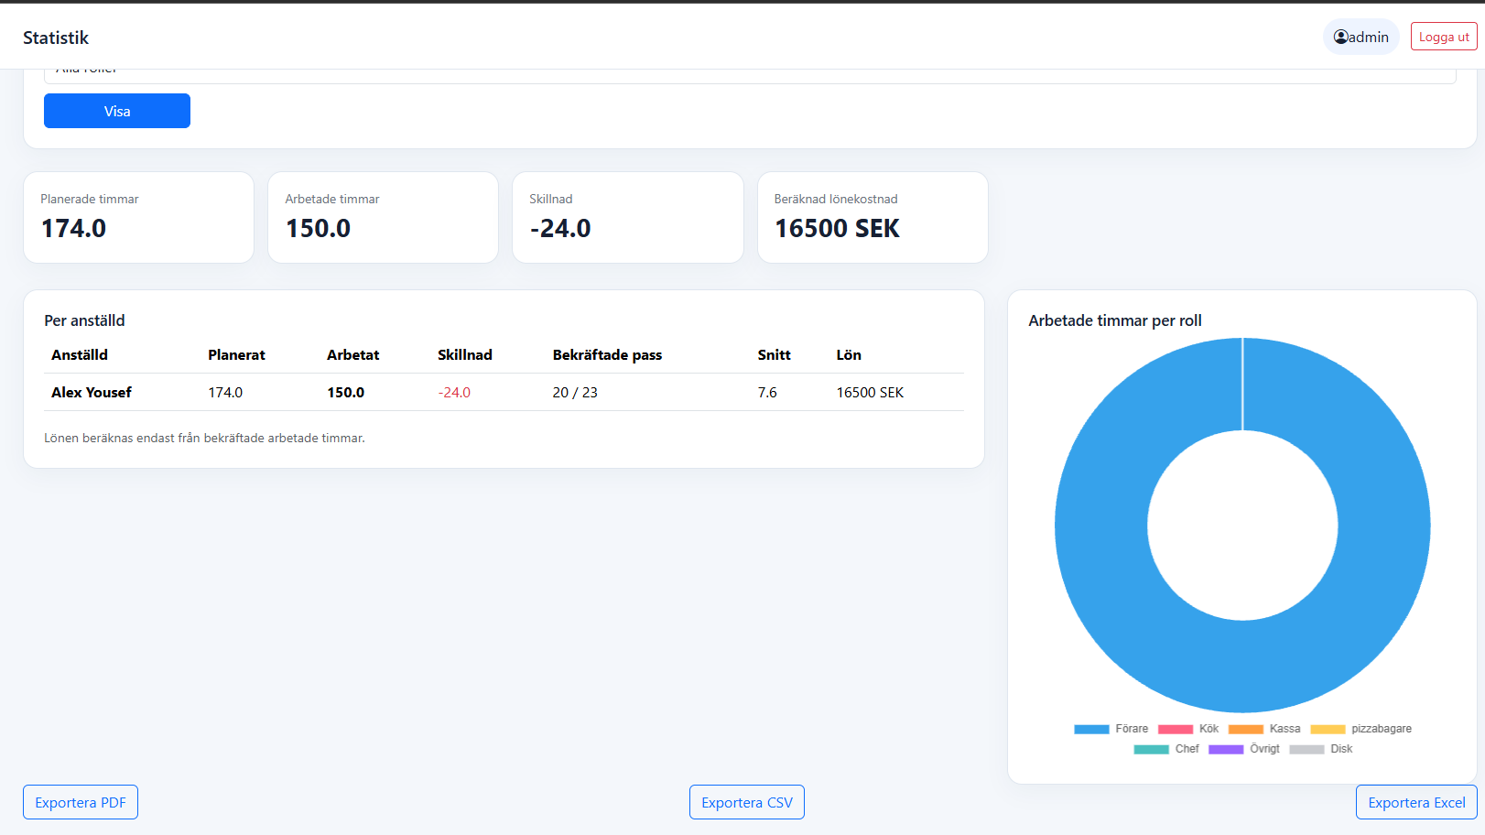The width and height of the screenshot is (1485, 835).
Task: Toggle the Disk legend swatch
Action: 1306,750
